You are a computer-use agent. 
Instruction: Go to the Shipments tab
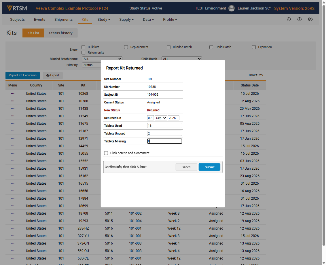[x=63, y=19]
